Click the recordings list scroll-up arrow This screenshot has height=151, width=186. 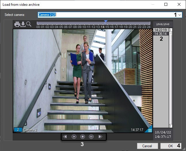click(x=171, y=30)
